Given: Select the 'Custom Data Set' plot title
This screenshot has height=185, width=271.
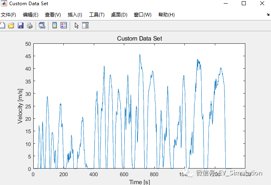Looking at the screenshot, I should click(x=139, y=39).
